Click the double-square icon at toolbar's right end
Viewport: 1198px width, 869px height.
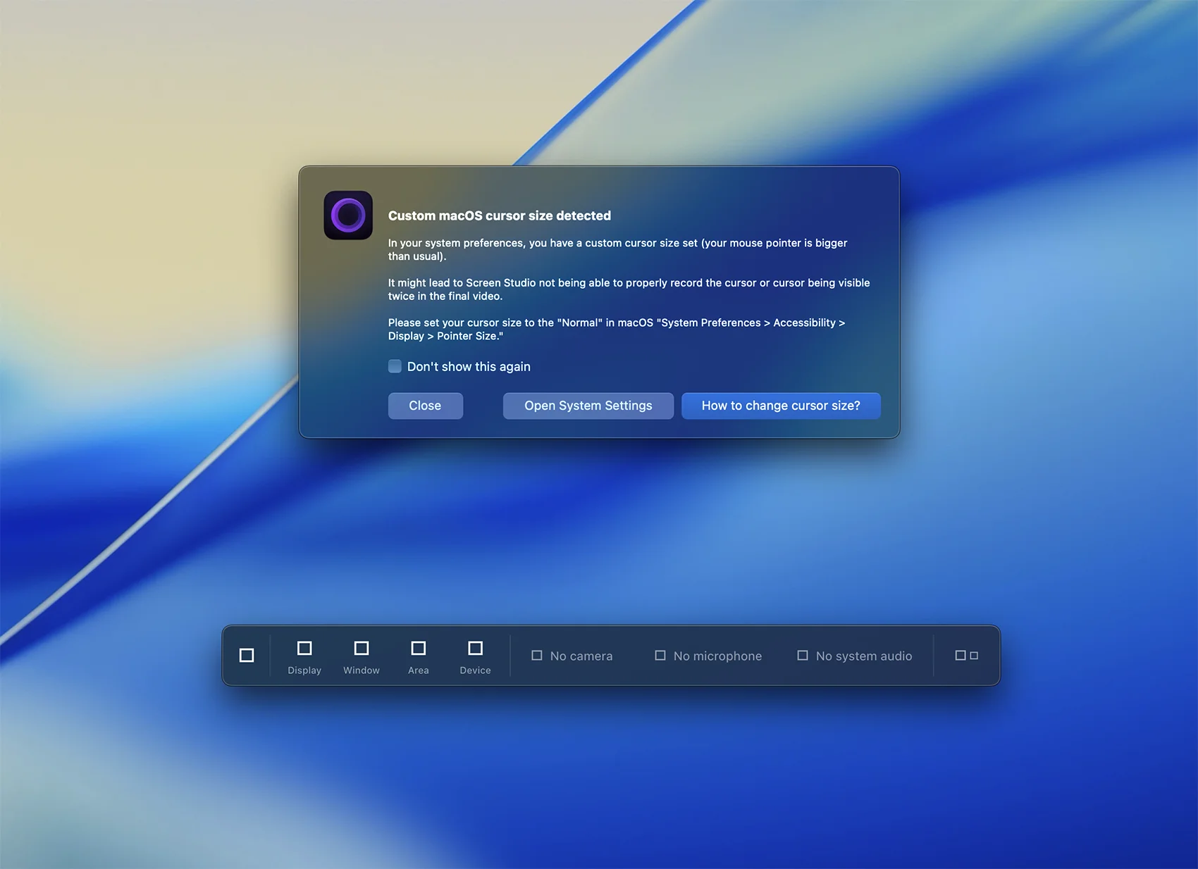(x=966, y=656)
